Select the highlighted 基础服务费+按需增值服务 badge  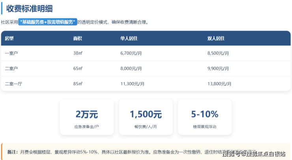[x=47, y=22]
